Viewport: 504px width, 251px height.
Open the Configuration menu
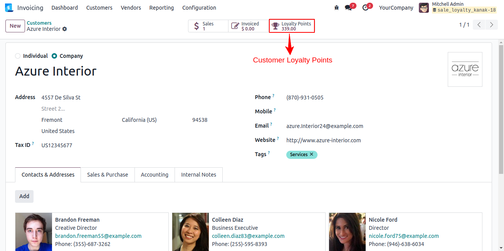(199, 8)
